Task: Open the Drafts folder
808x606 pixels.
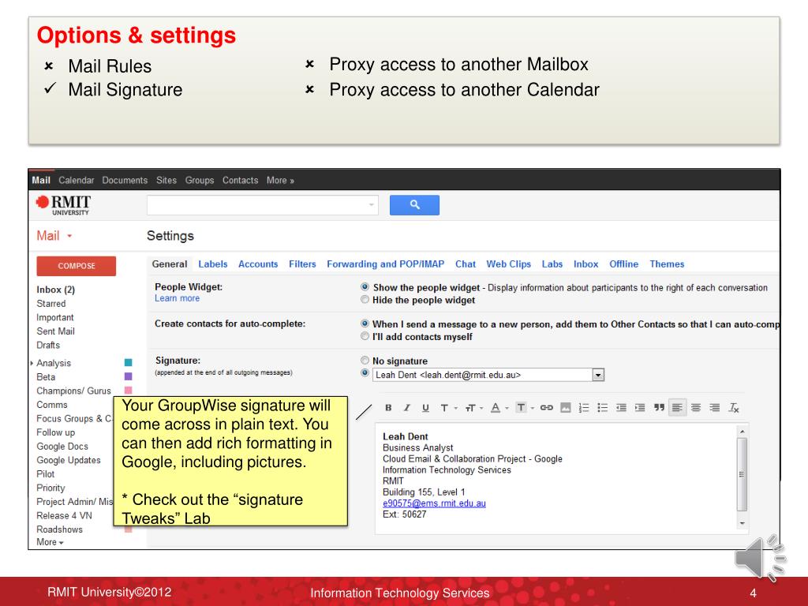Action: coord(48,346)
